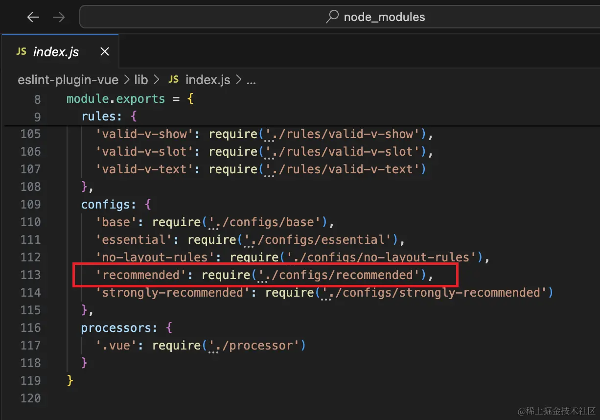600x420 pixels.
Task: Click line number 113 in the gutter
Action: pos(30,275)
